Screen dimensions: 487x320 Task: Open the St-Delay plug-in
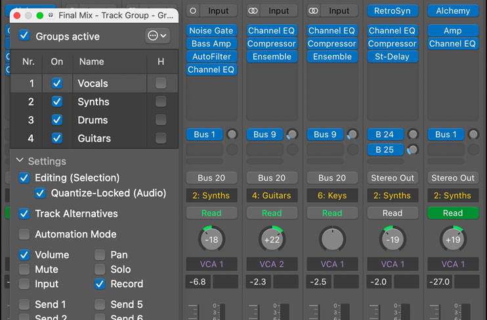[x=392, y=57]
